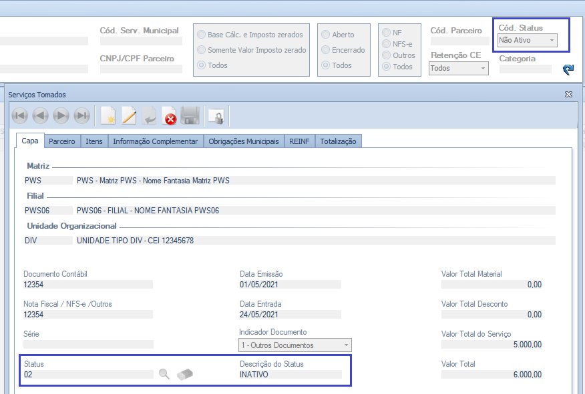
Task: Click Valor Total Material field
Action: pyautogui.click(x=492, y=285)
